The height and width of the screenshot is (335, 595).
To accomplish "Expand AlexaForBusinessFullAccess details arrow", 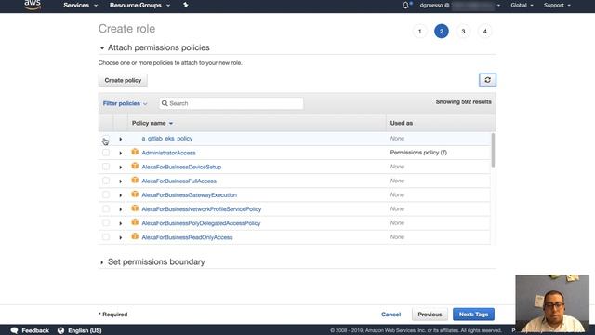I will tap(121, 181).
